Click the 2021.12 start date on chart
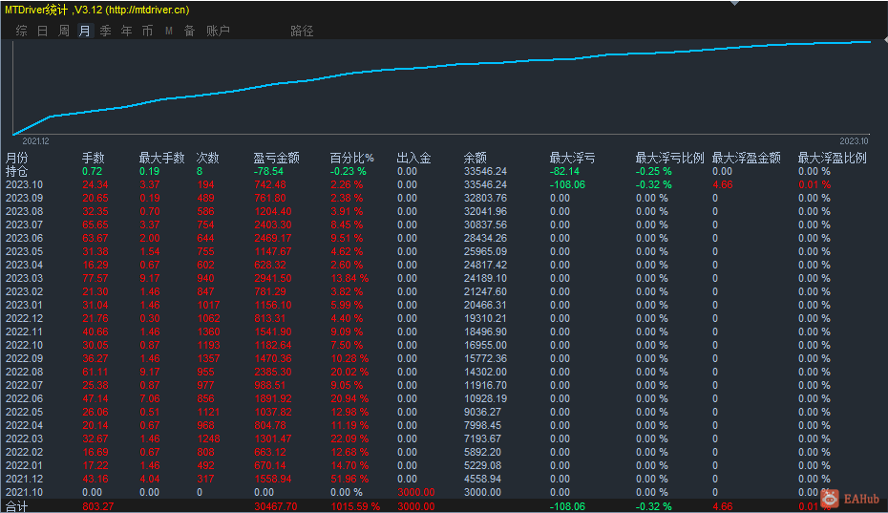Screen dimensions: 888x513 click(35, 140)
